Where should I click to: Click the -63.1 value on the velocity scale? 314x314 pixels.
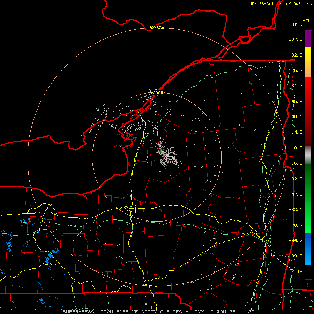click(296, 210)
